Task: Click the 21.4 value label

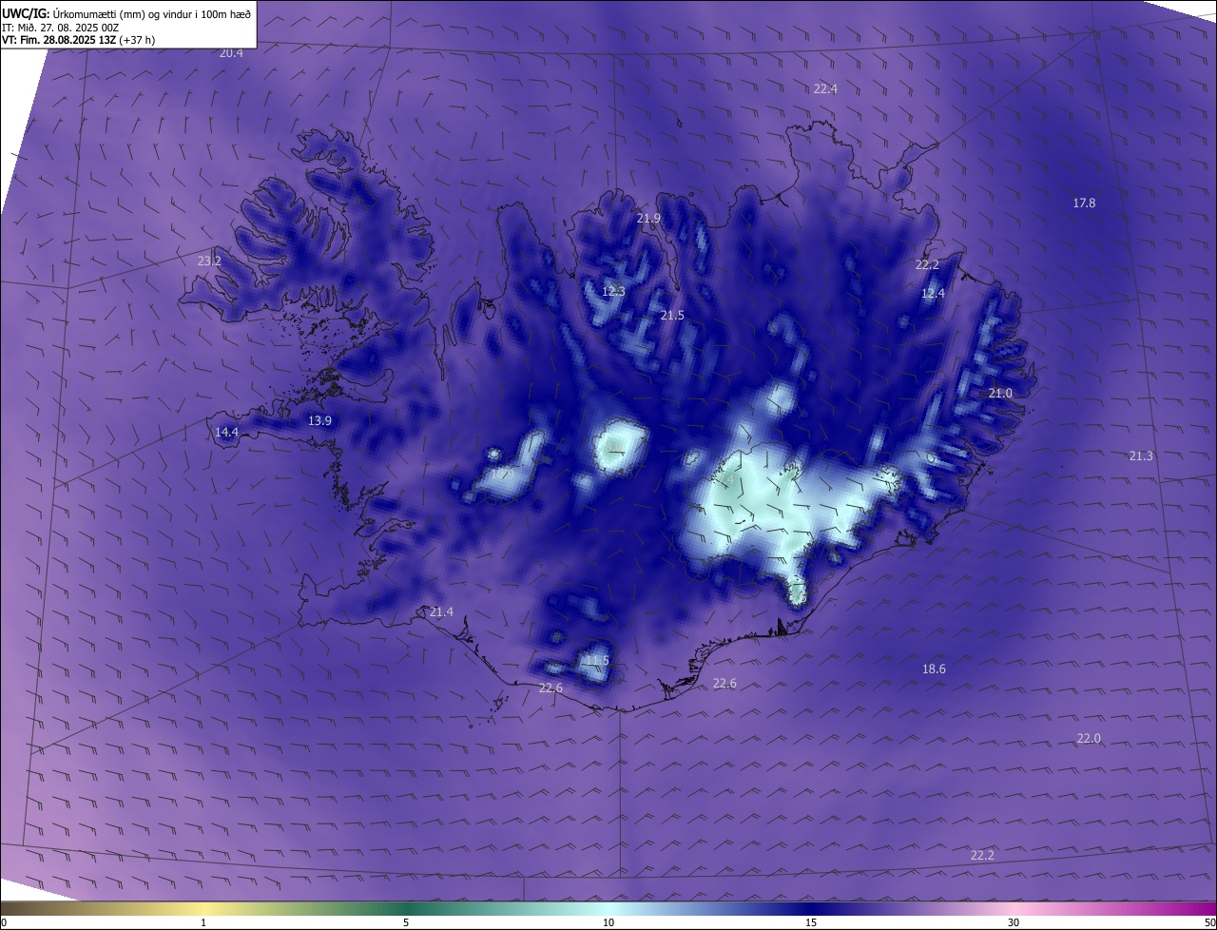Action: point(441,611)
